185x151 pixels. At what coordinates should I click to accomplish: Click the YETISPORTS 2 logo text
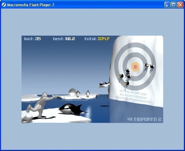(144, 119)
